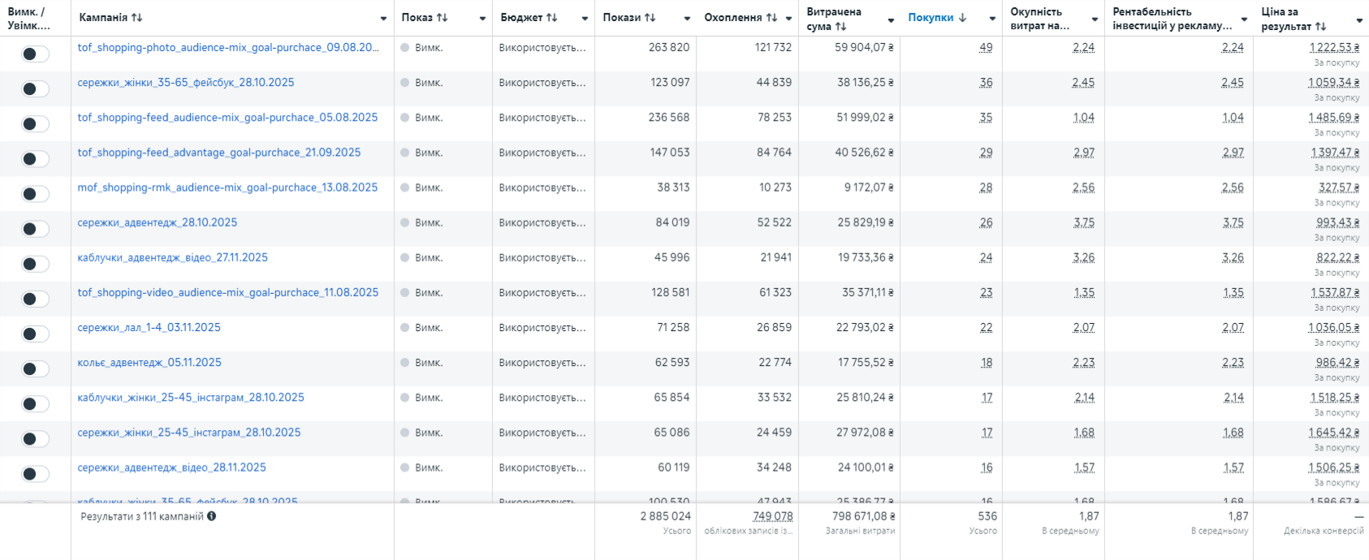Open campaign mof_shopping-rmk_audience-mix_goal-purchace_13.08.2025

click(x=227, y=187)
